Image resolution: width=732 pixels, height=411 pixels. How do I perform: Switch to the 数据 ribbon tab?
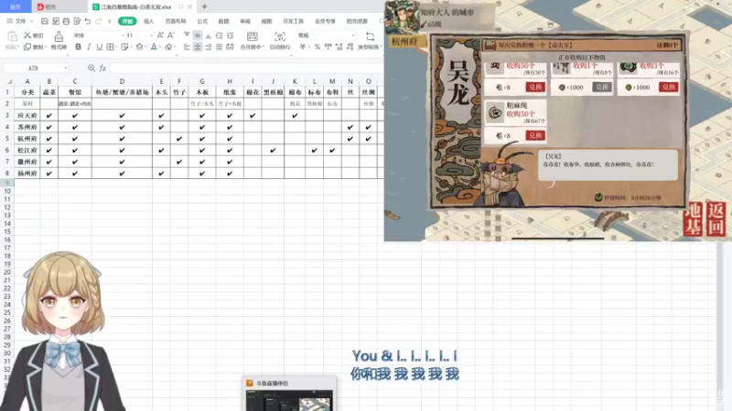click(x=223, y=21)
